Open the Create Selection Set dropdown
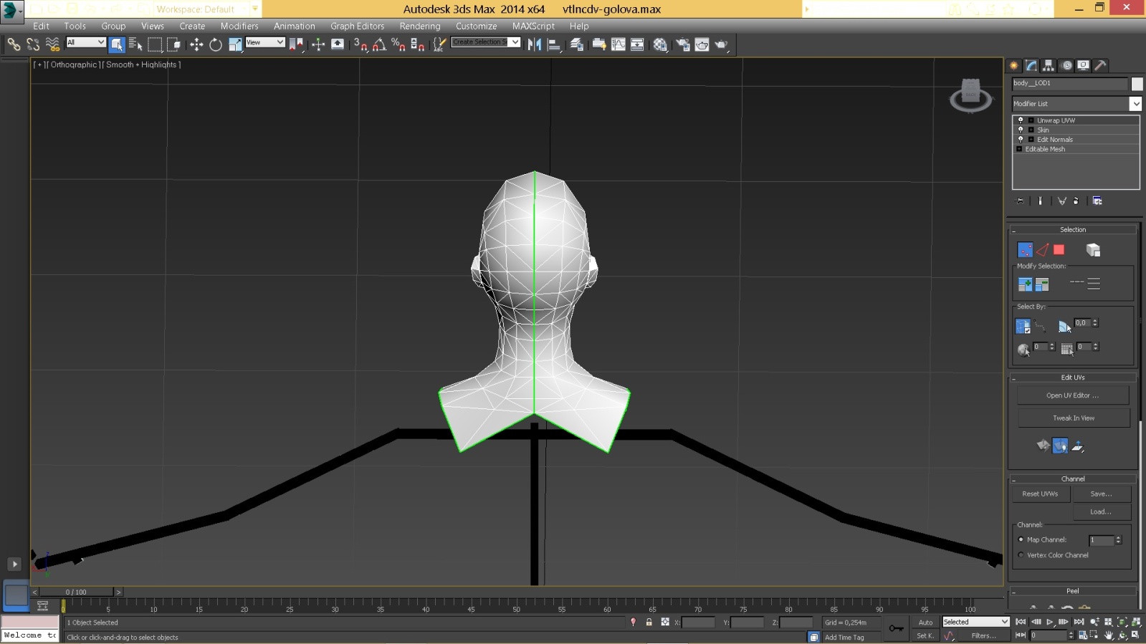Image resolution: width=1146 pixels, height=644 pixels. pyautogui.click(x=485, y=42)
